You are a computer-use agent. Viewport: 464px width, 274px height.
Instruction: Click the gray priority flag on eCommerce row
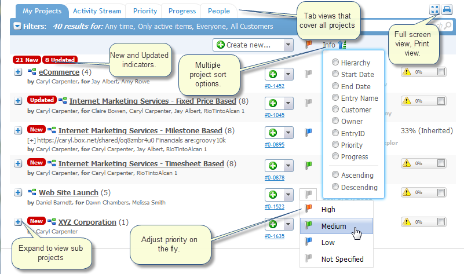coord(309,74)
